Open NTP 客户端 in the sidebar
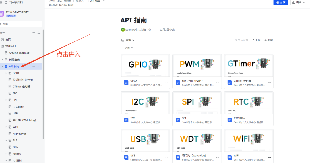310x163 pixels. pos(20,134)
